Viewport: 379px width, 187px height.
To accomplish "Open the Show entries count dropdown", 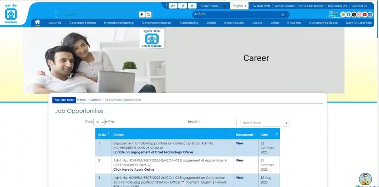I will 99,122.
